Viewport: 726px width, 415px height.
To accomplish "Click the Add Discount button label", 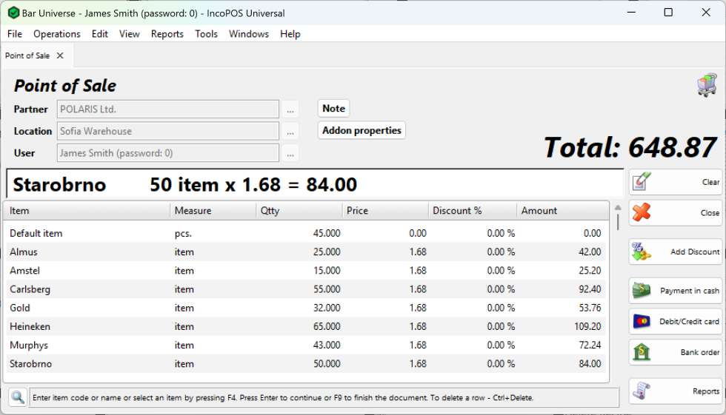I will coord(695,252).
